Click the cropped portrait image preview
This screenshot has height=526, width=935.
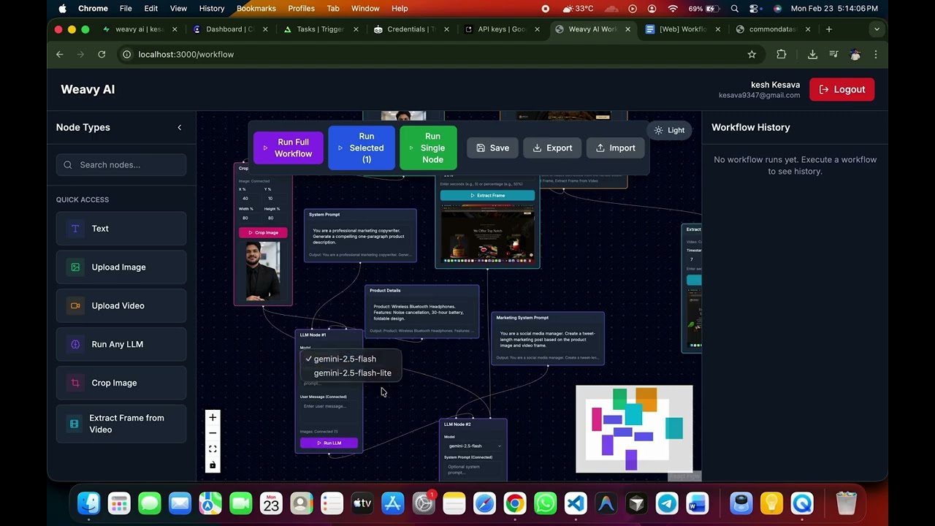point(263,270)
